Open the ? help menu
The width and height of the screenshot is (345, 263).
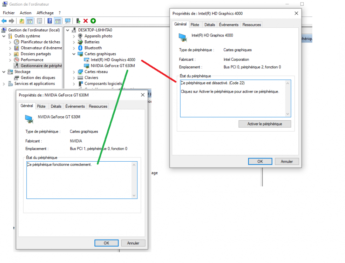pyautogui.click(x=60, y=13)
